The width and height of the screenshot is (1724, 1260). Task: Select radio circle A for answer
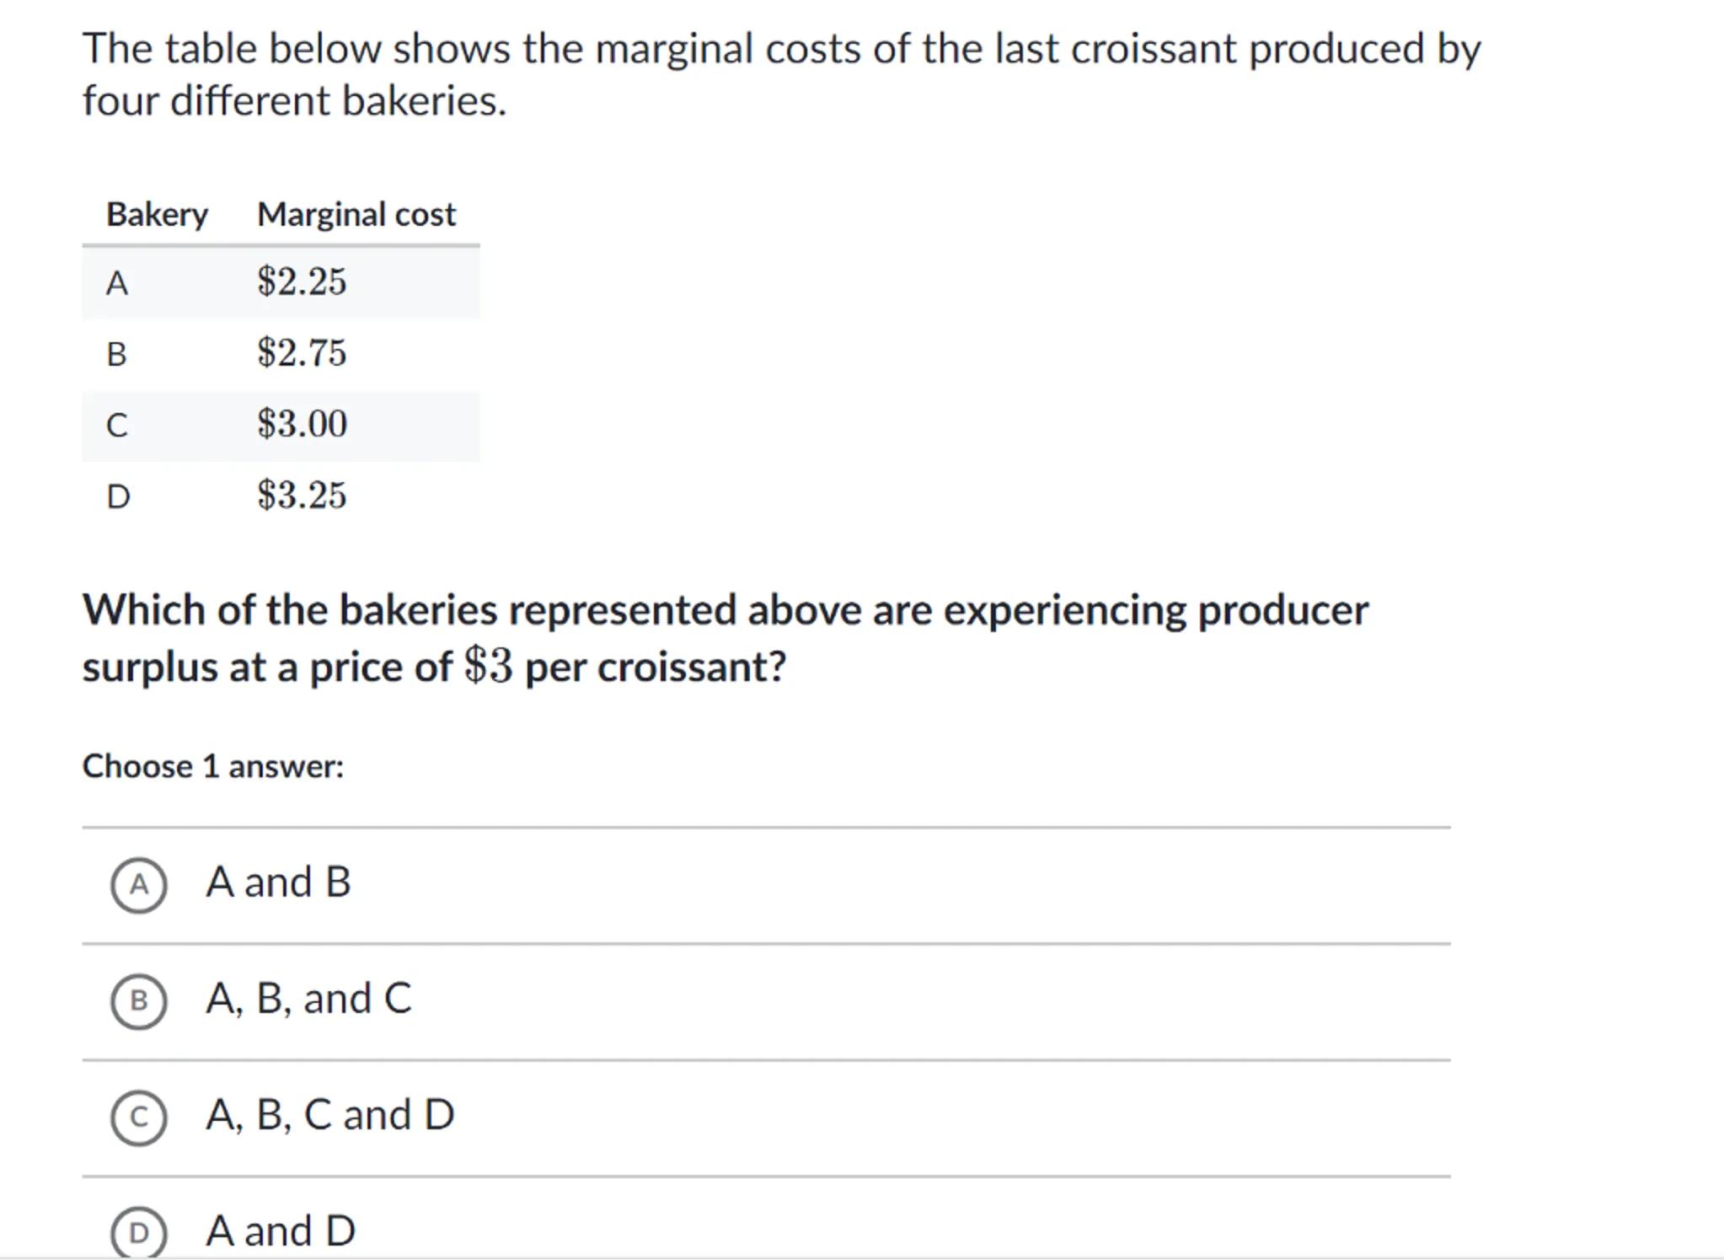click(139, 885)
